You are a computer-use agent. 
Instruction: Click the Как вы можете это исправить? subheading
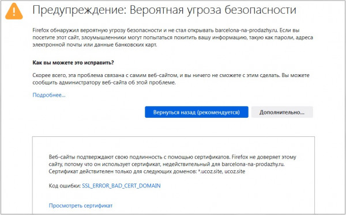73,63
